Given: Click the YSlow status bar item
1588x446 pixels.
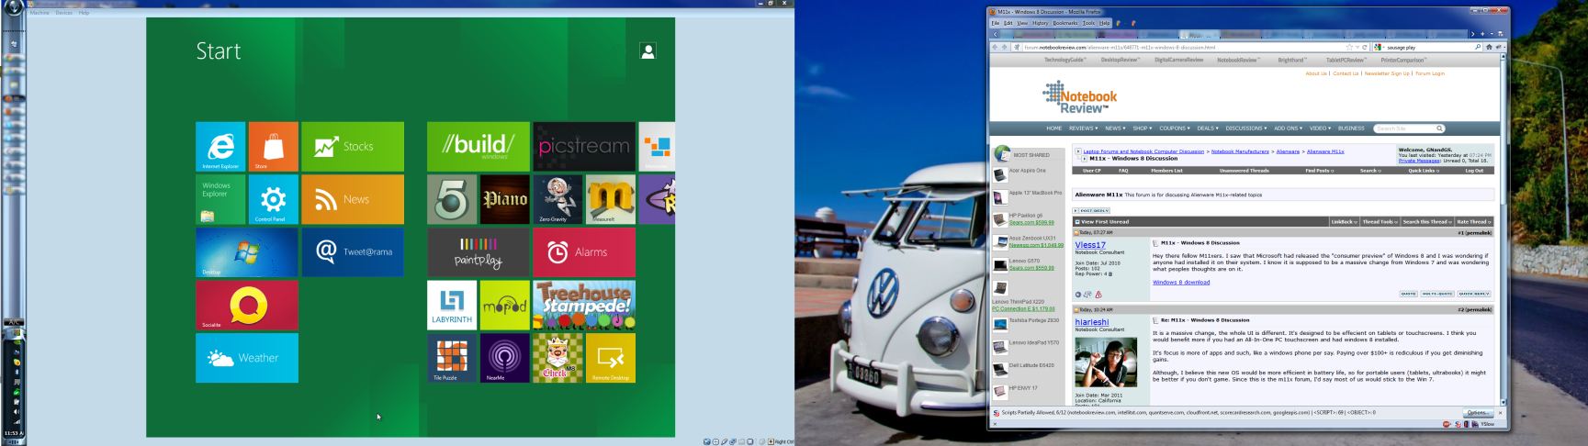Looking at the screenshot, I should click(x=1488, y=424).
